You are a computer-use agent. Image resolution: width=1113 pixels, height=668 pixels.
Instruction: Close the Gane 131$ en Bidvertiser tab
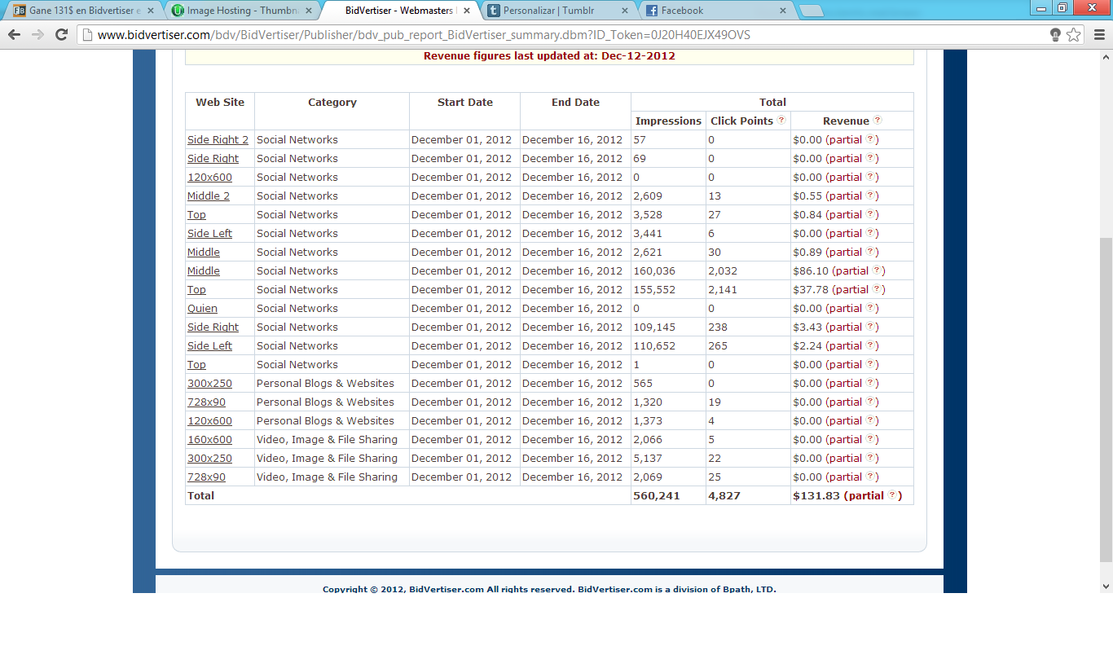point(150,11)
